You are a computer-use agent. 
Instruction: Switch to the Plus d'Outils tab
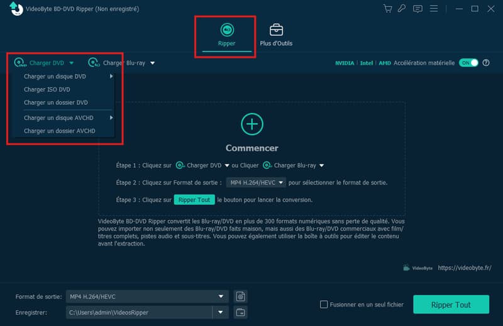coord(276,35)
